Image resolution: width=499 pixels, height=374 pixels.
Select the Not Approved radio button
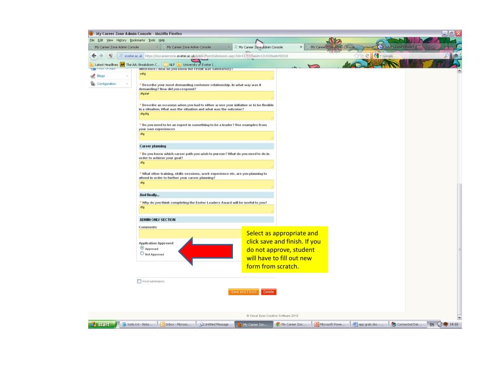pos(142,253)
